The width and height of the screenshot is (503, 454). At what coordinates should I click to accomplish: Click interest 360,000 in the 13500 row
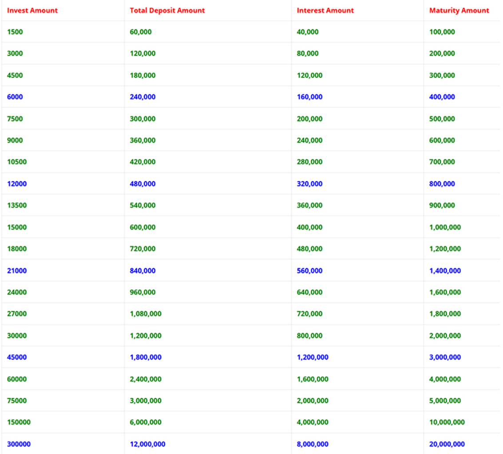309,205
